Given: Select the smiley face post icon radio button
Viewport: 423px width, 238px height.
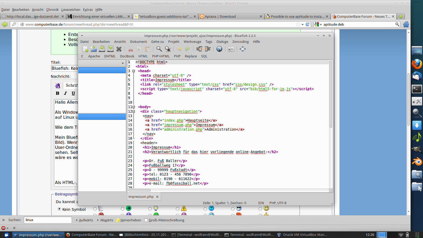Looking at the screenshot, I should [260, 209].
